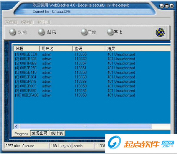Screen dimensions: 177x154
Task: Close the WebCracker window
Action: click(172, 6)
